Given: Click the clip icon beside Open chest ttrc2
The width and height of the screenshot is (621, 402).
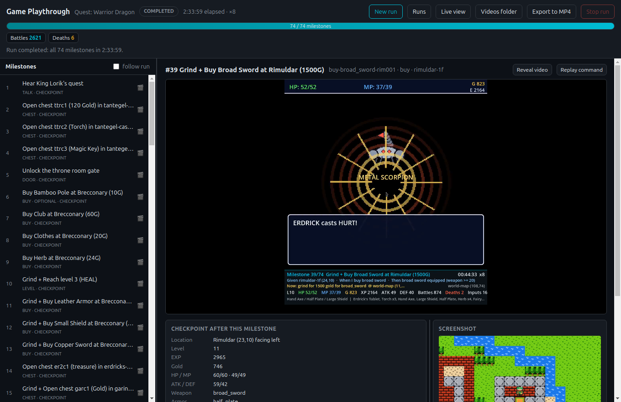Looking at the screenshot, I should coord(141,132).
